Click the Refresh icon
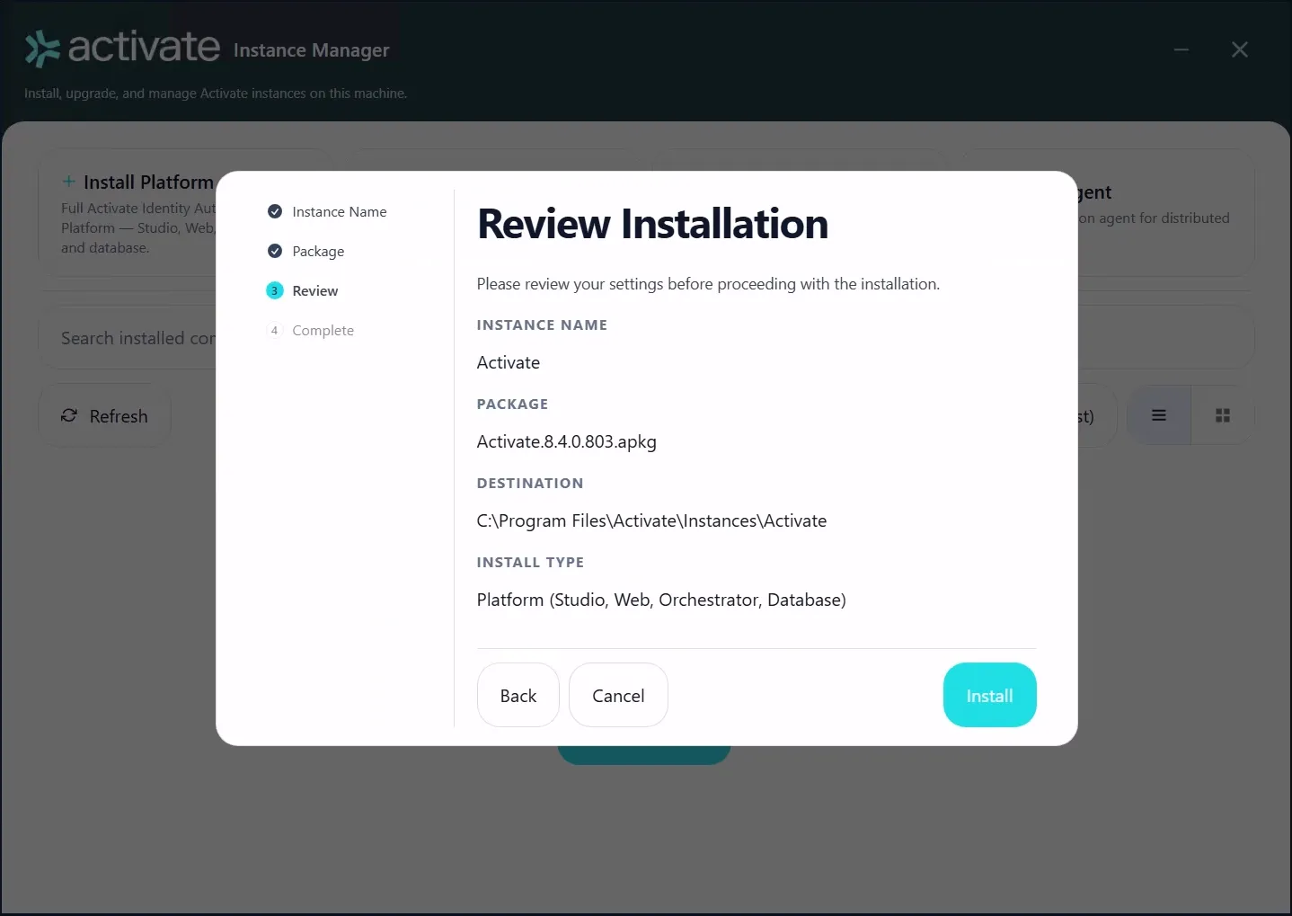The width and height of the screenshot is (1292, 916). tap(69, 415)
